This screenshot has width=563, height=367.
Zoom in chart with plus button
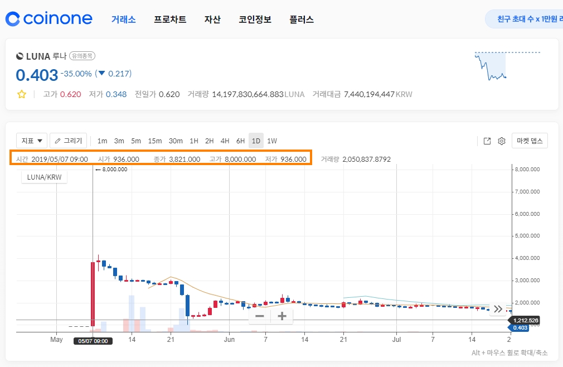click(282, 316)
